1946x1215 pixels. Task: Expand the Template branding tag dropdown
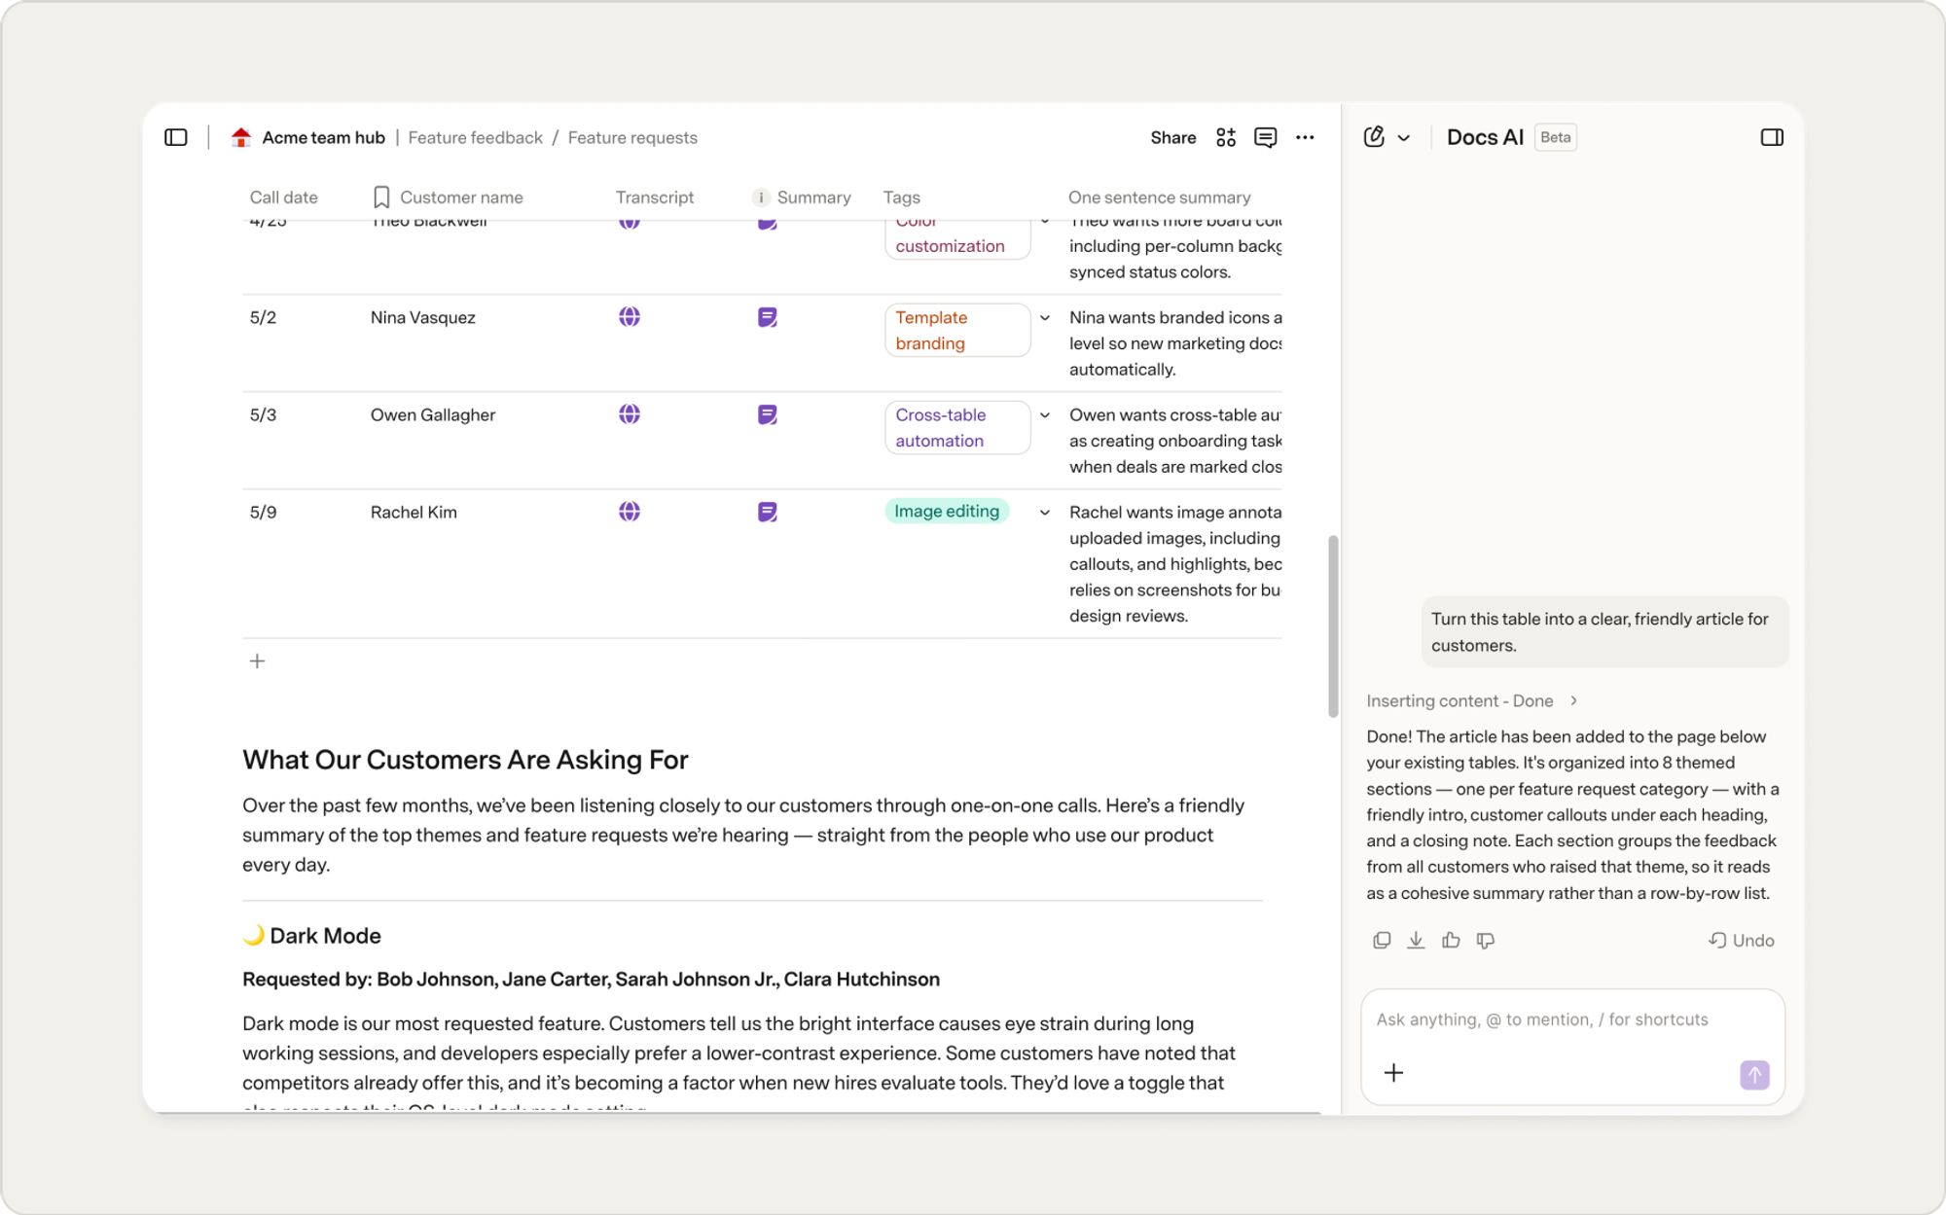1045,318
